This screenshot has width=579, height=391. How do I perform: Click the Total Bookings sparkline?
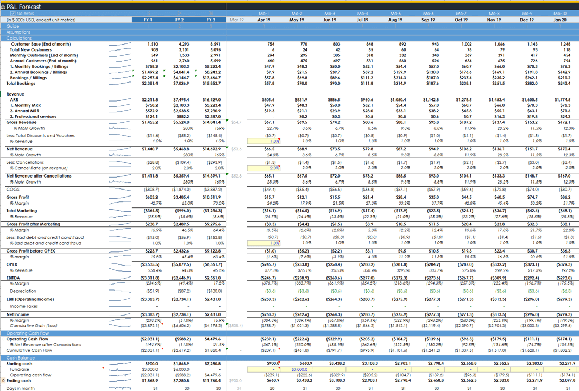coord(119,84)
